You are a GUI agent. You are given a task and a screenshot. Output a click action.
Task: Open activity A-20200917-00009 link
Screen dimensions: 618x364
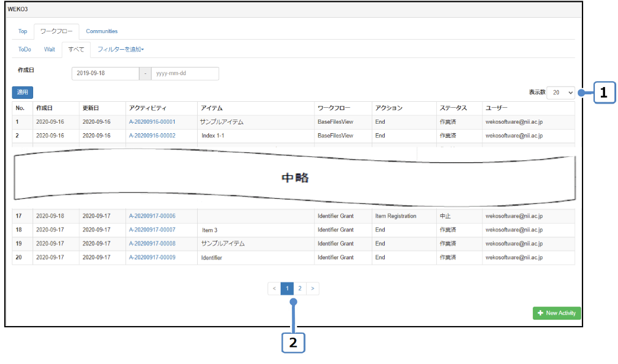152,257
